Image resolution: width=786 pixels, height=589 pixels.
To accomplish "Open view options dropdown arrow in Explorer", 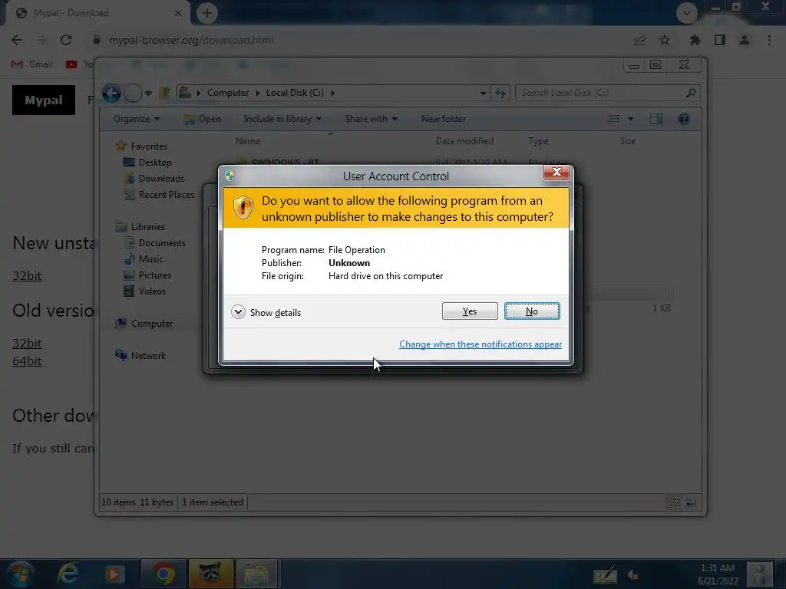I will [x=631, y=119].
